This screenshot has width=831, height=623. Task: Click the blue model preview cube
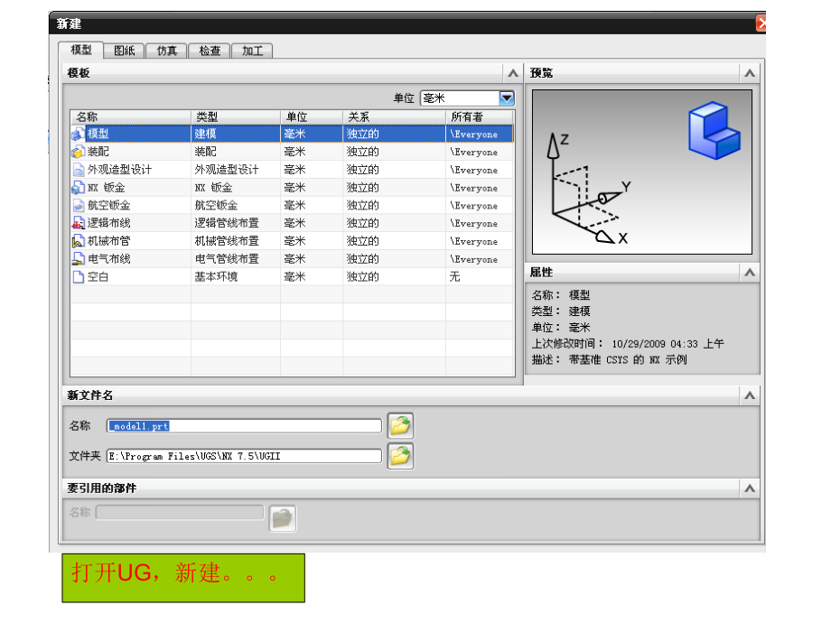[714, 131]
